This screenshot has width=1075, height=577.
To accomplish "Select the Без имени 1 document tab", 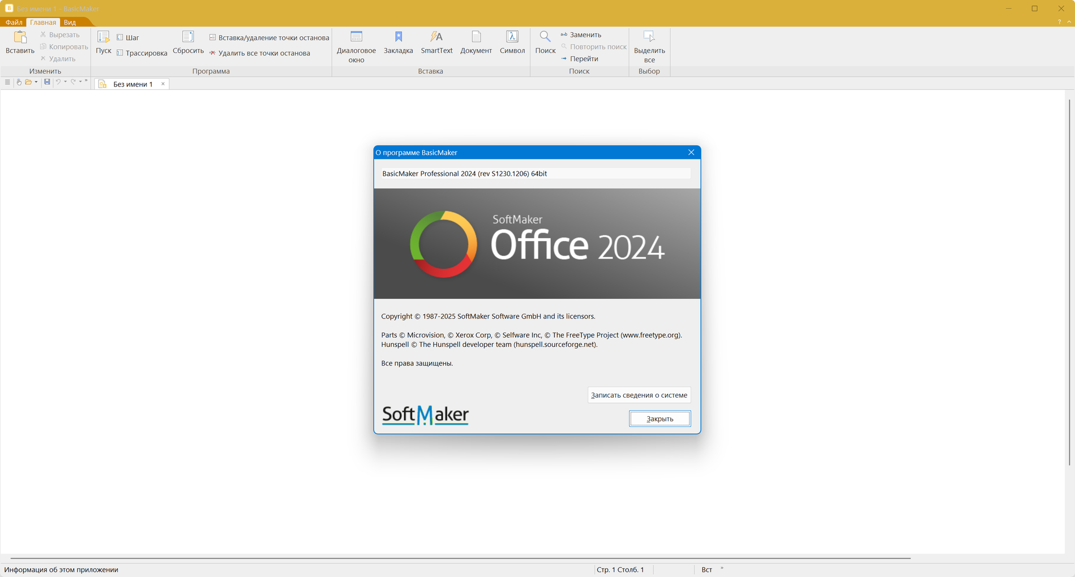I will coord(133,84).
